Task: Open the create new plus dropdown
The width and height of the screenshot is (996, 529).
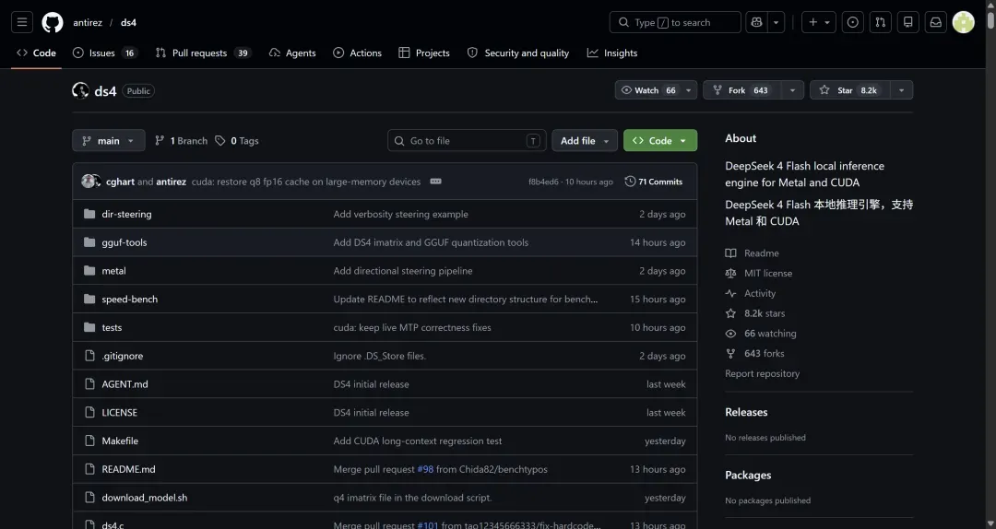Action: pyautogui.click(x=819, y=22)
